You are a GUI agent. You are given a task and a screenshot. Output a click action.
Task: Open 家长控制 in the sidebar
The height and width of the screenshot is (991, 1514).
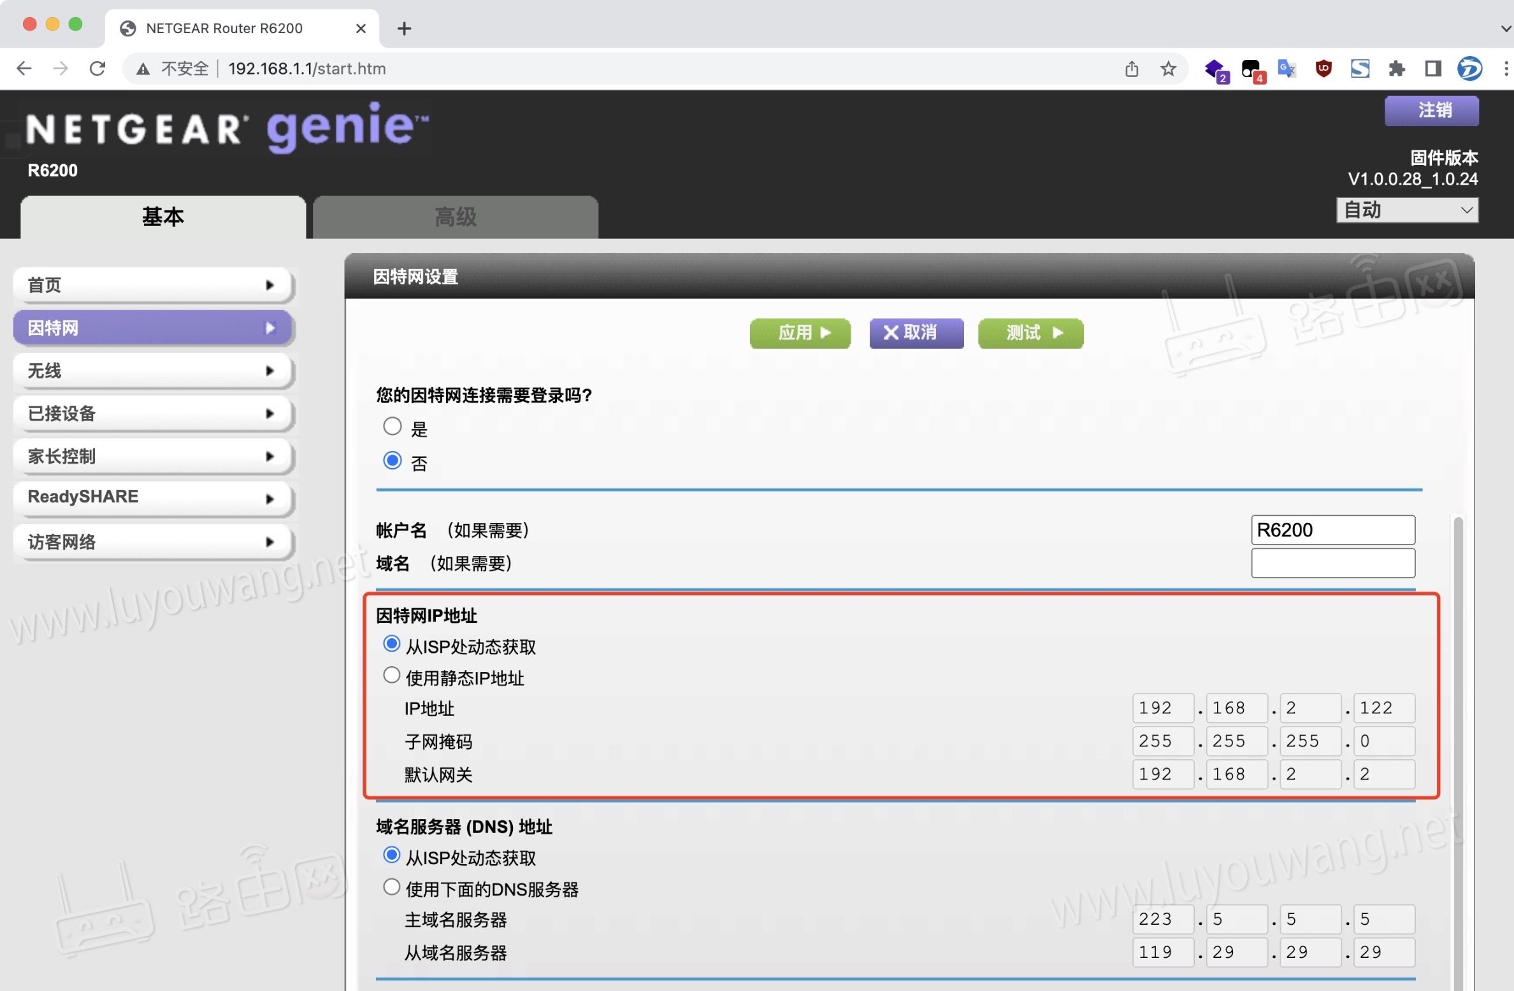click(153, 455)
